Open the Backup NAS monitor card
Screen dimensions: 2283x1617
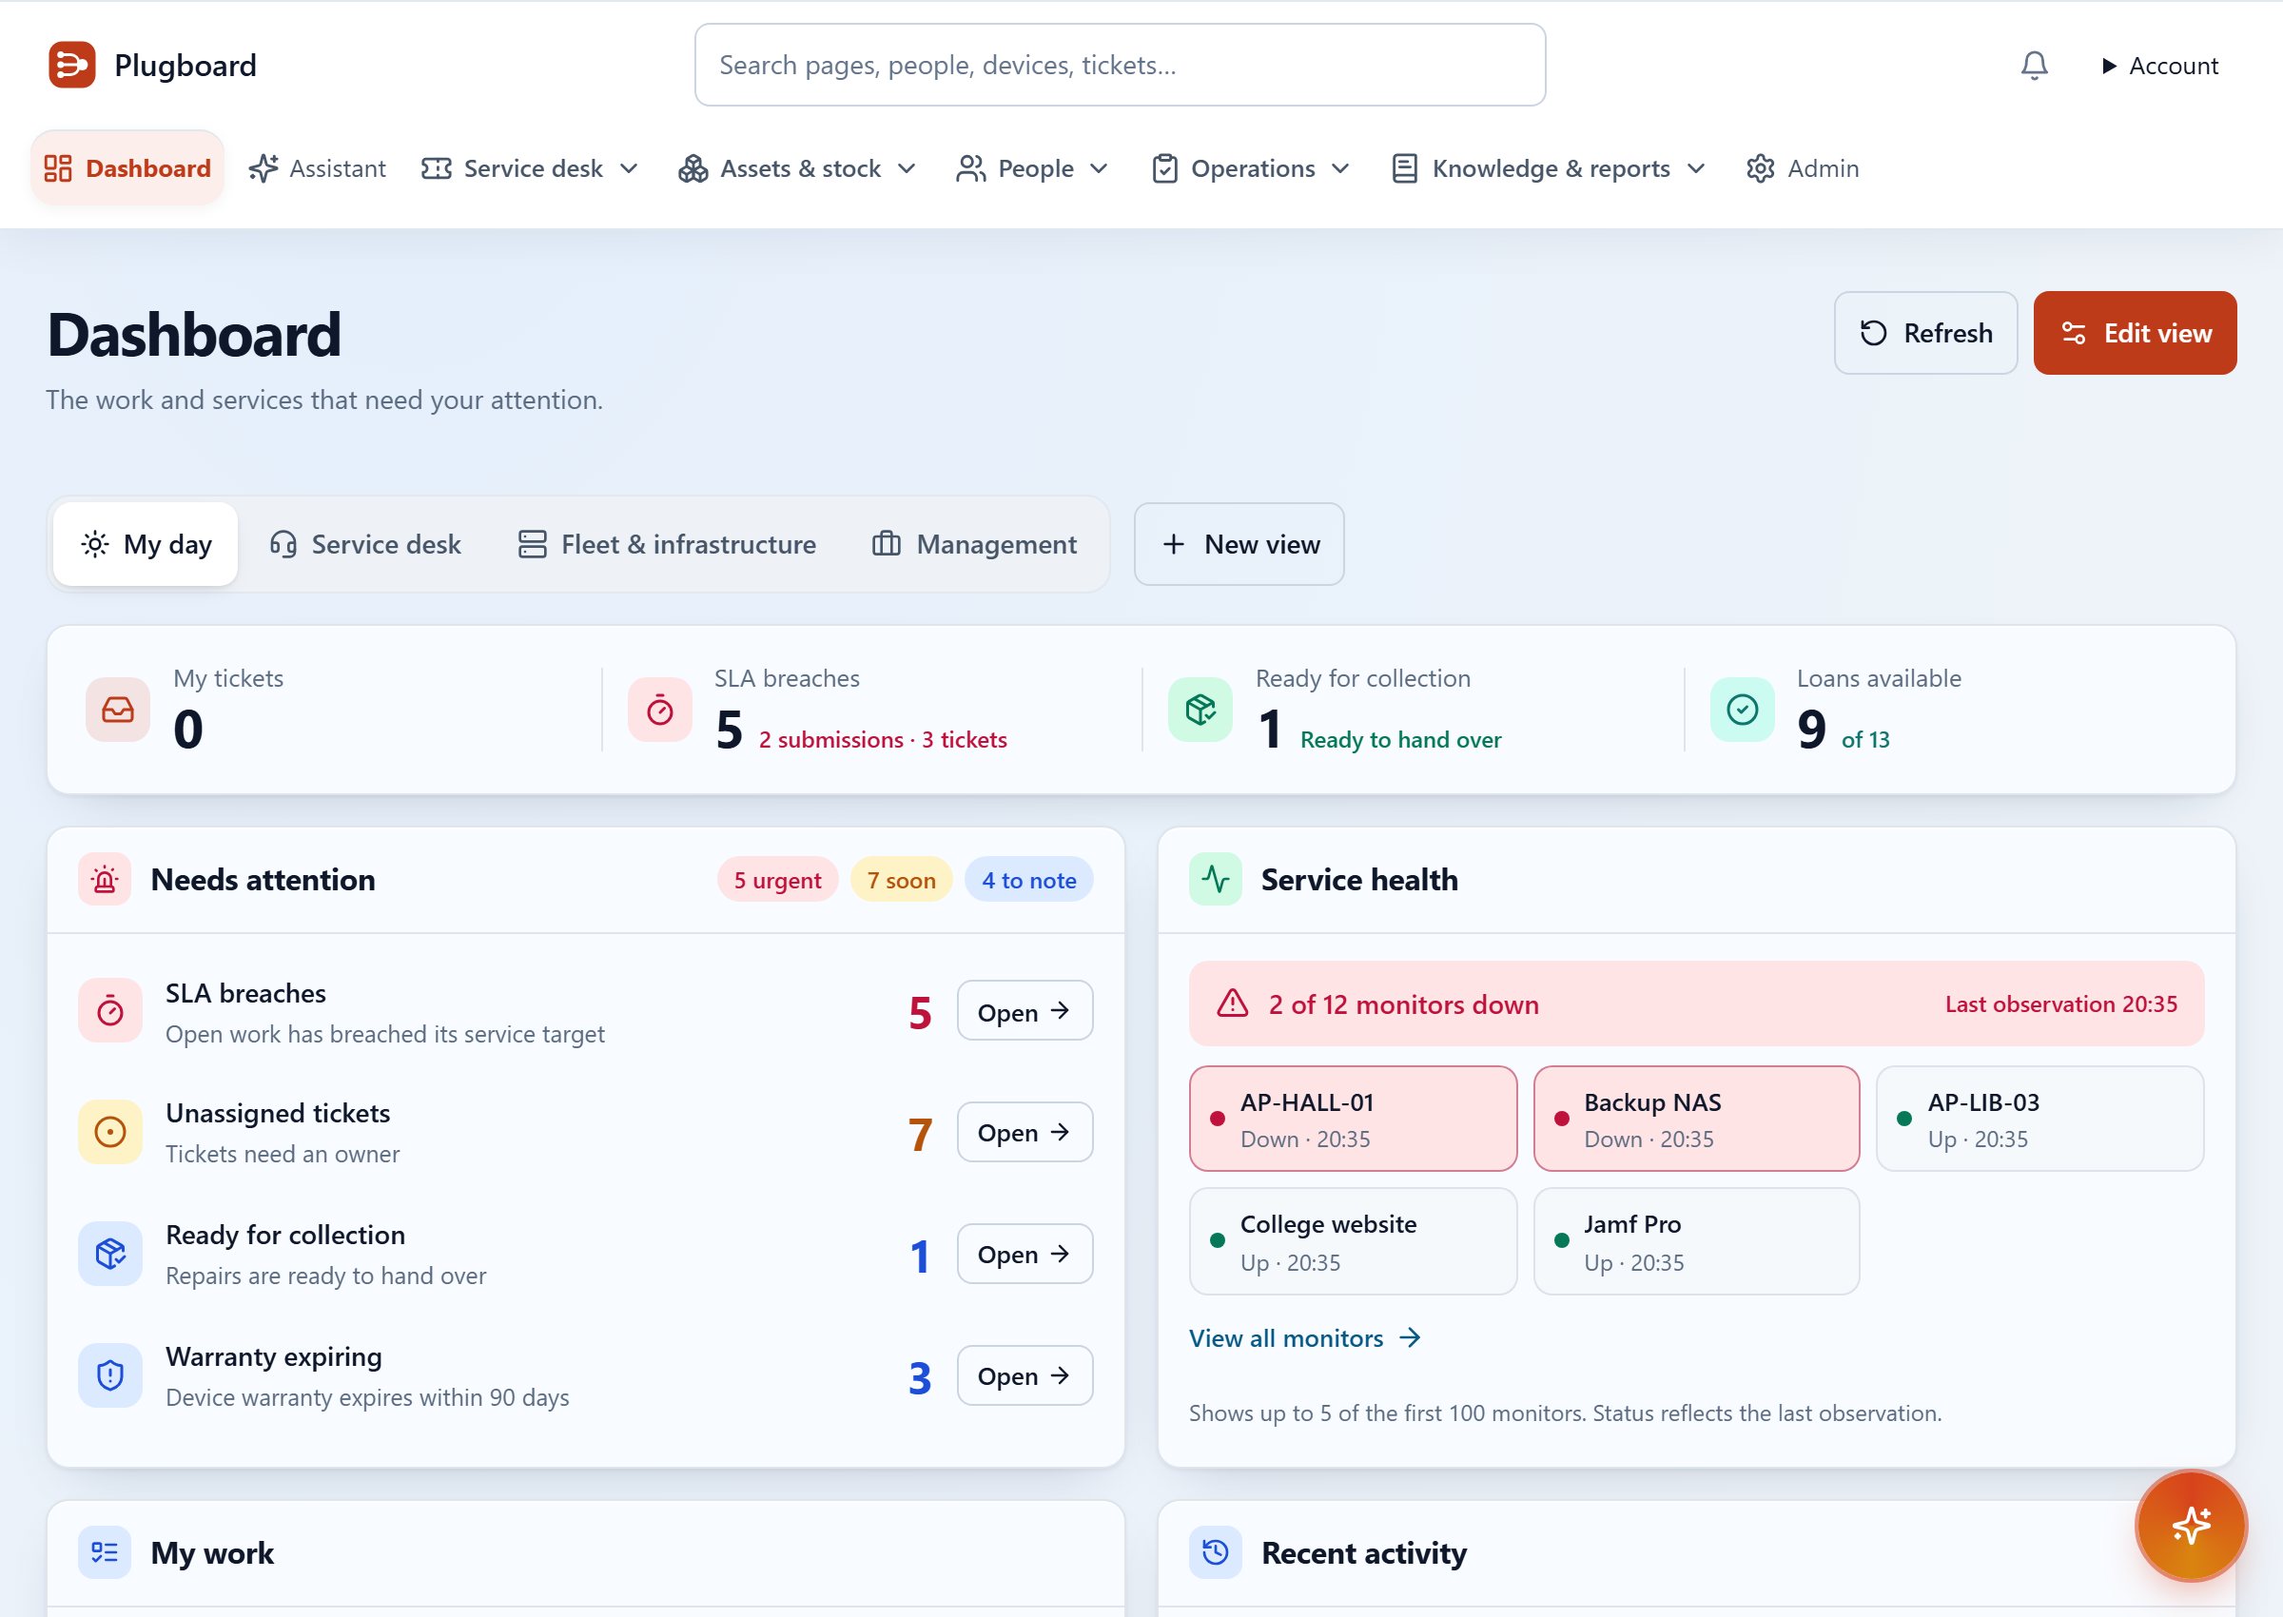(1697, 1120)
